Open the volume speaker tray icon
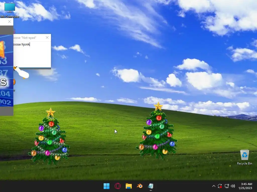The height and width of the screenshot is (192, 257). tap(233, 186)
